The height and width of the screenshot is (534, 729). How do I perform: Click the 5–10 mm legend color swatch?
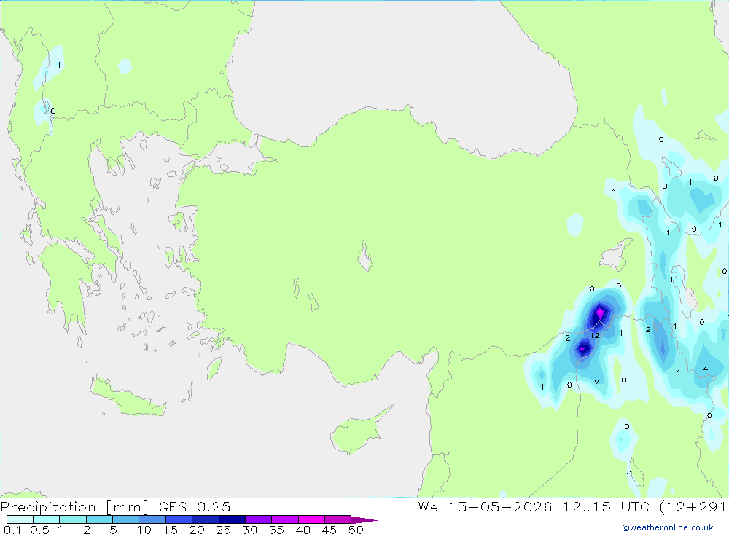(x=125, y=519)
